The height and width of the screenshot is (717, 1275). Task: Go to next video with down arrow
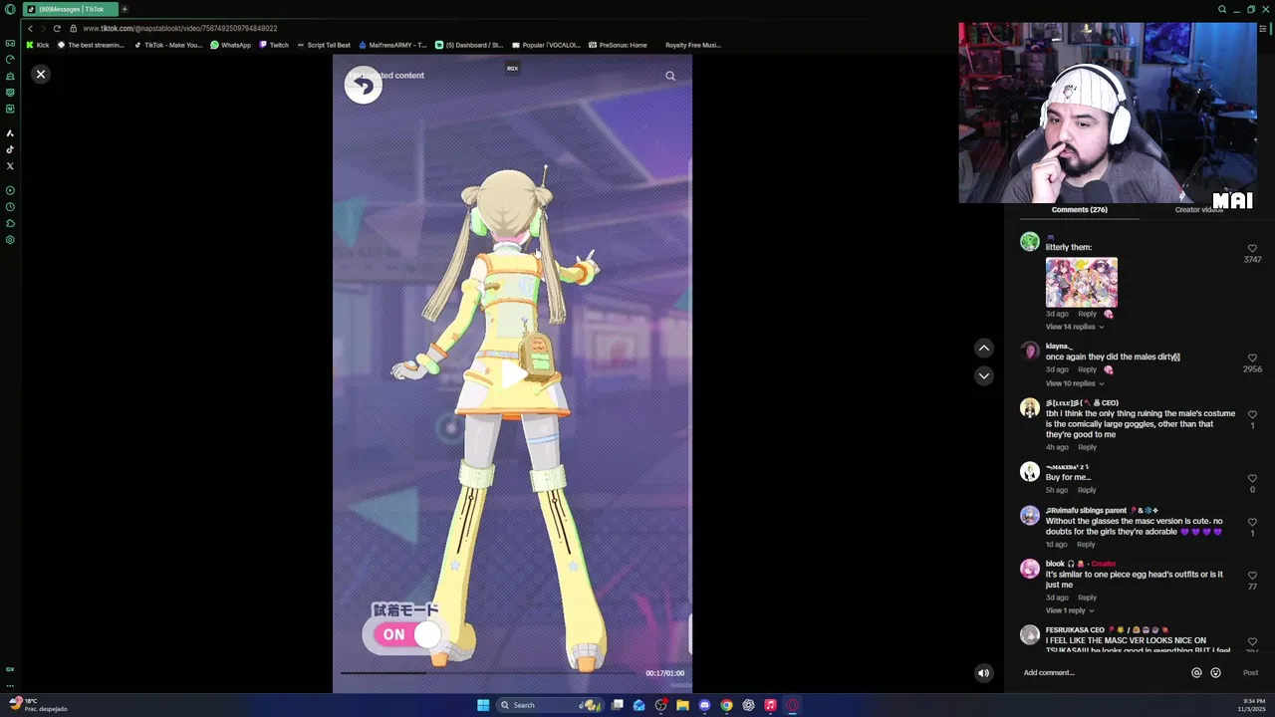(983, 375)
